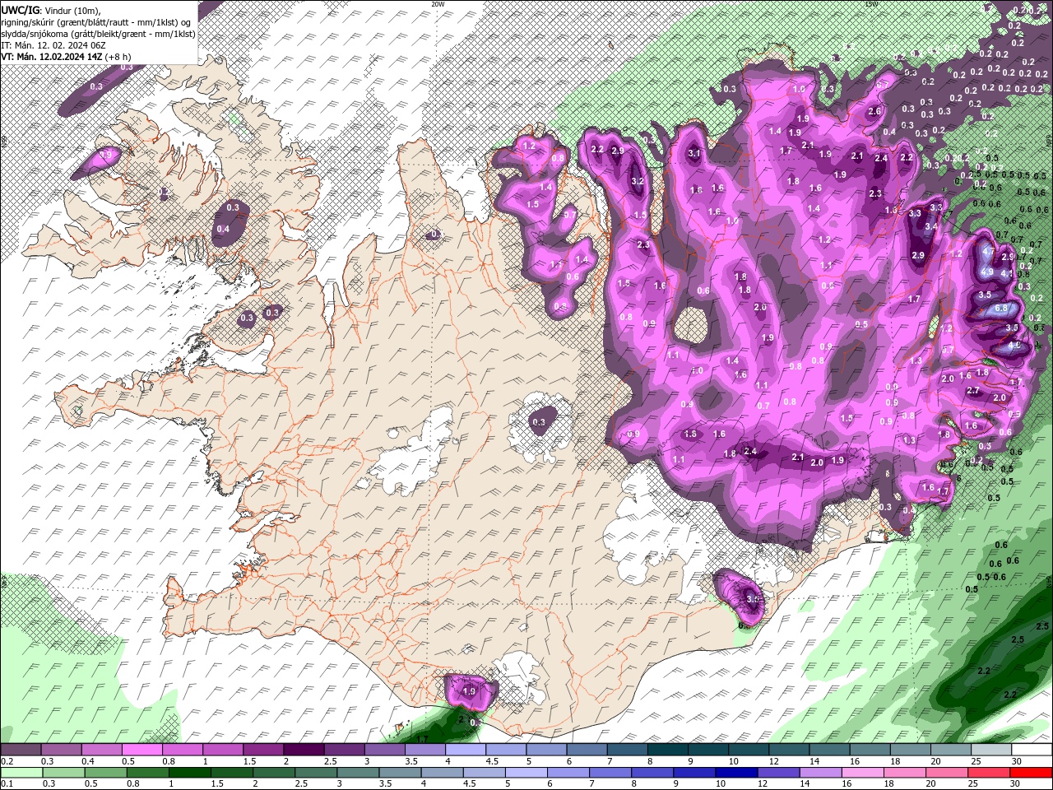Select the 'VT: Mán. 12.02.2024 14Z (+8 h)' line
The width and height of the screenshot is (1053, 790).
click(x=66, y=57)
